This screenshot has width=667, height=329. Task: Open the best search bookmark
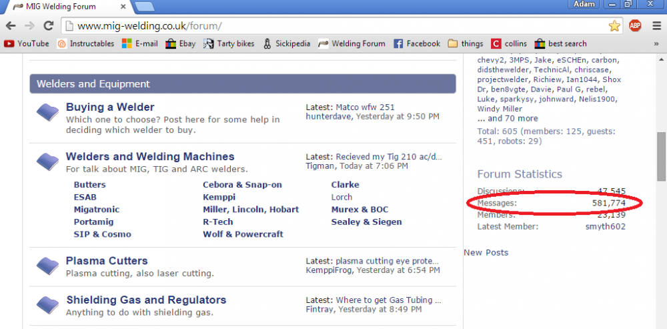click(x=561, y=43)
